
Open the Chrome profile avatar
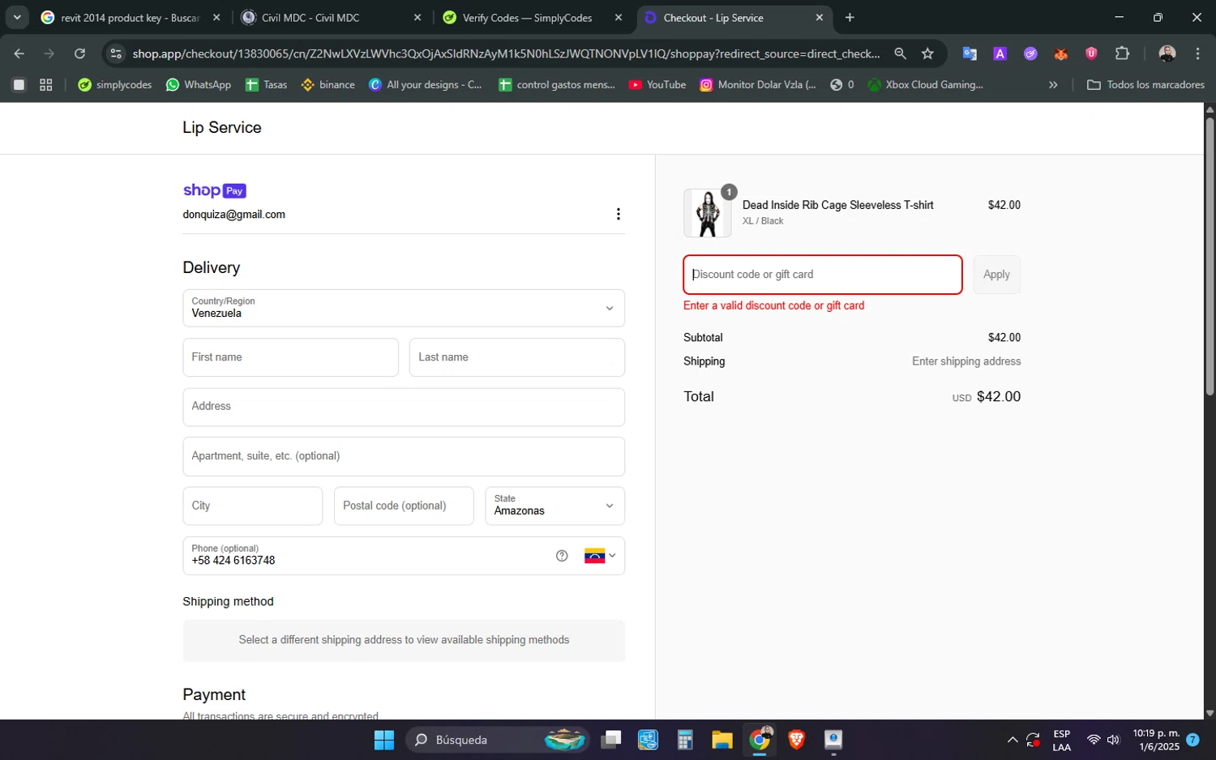[x=1167, y=53]
